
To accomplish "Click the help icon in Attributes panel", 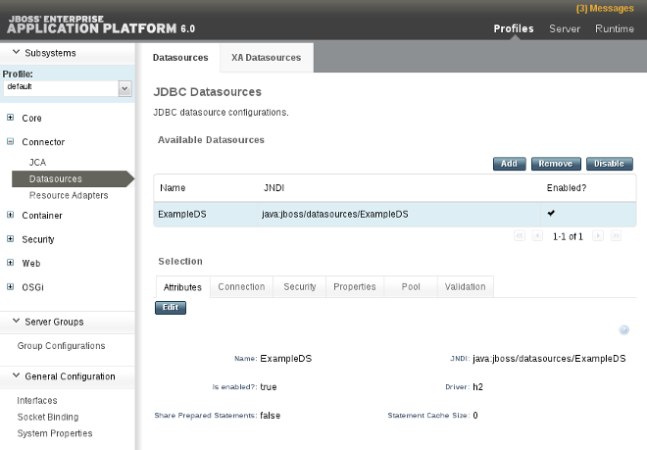I will [x=624, y=330].
